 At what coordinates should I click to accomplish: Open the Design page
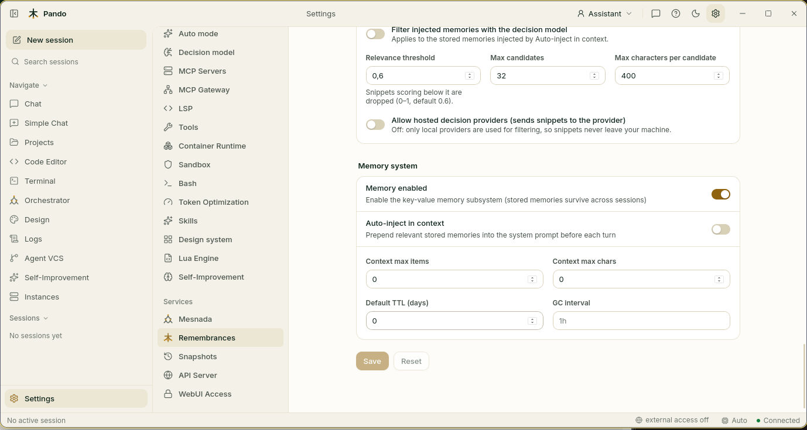(76, 219)
